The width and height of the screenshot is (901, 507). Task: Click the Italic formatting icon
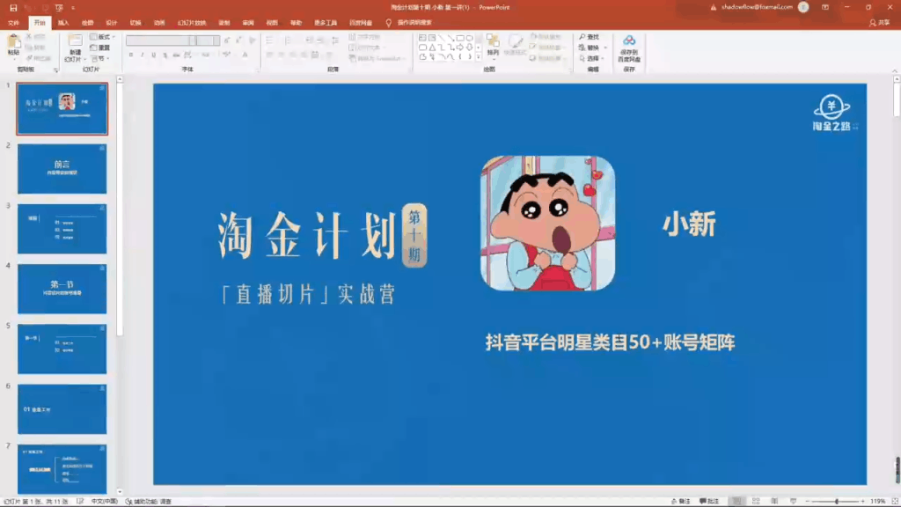(x=142, y=55)
